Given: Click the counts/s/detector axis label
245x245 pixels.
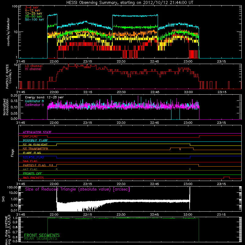Looking at the screenshot, I should 8,32.
